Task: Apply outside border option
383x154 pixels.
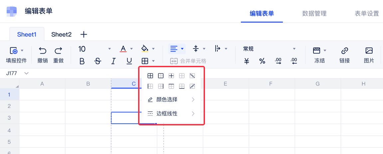Action: [x=161, y=76]
